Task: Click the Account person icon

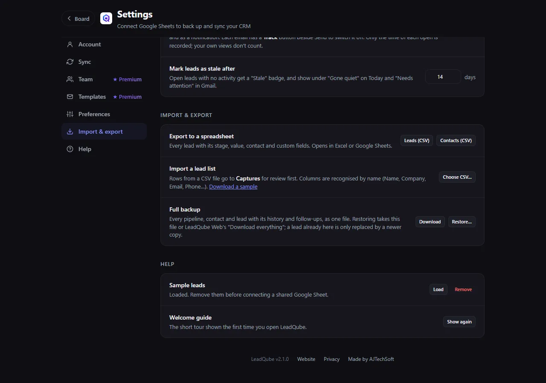Action: pyautogui.click(x=70, y=44)
